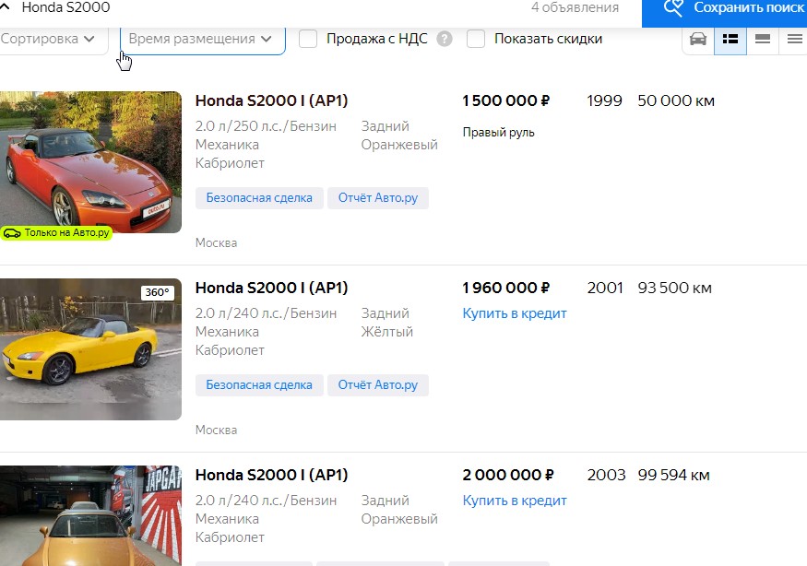Click Купить в кредит for the 2003 car
807x566 pixels.
pos(514,501)
